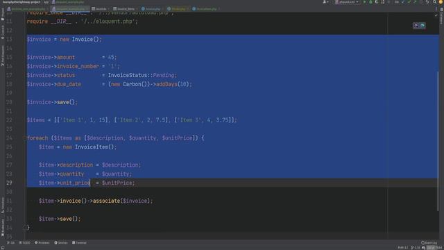This screenshot has height=250, width=444.
Task: Click the inspections checkmark widget in editor corner
Action: click(436, 15)
